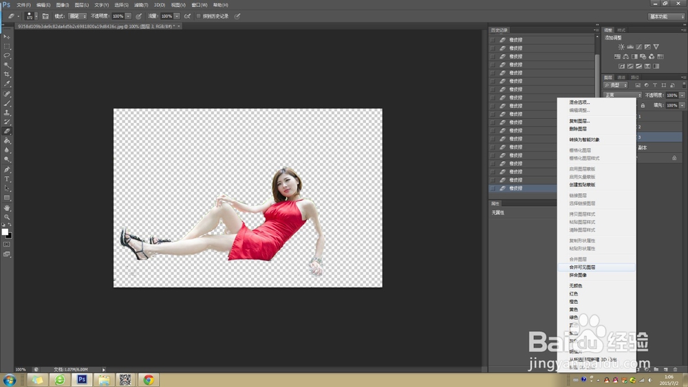Select the Move tool in the toolbox
688x387 pixels.
(x=7, y=37)
